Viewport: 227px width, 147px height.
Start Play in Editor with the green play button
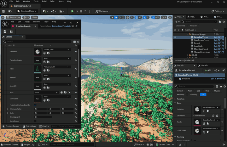tap(73, 11)
